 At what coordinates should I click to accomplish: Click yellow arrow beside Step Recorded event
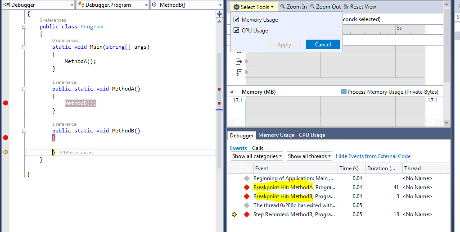pos(234,214)
